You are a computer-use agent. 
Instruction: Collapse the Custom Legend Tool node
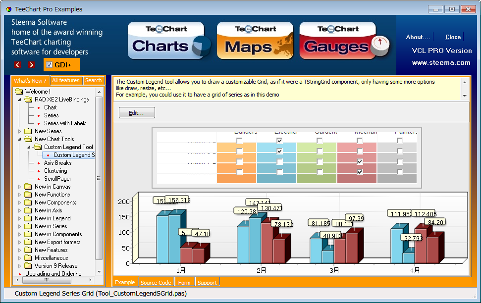(x=29, y=147)
